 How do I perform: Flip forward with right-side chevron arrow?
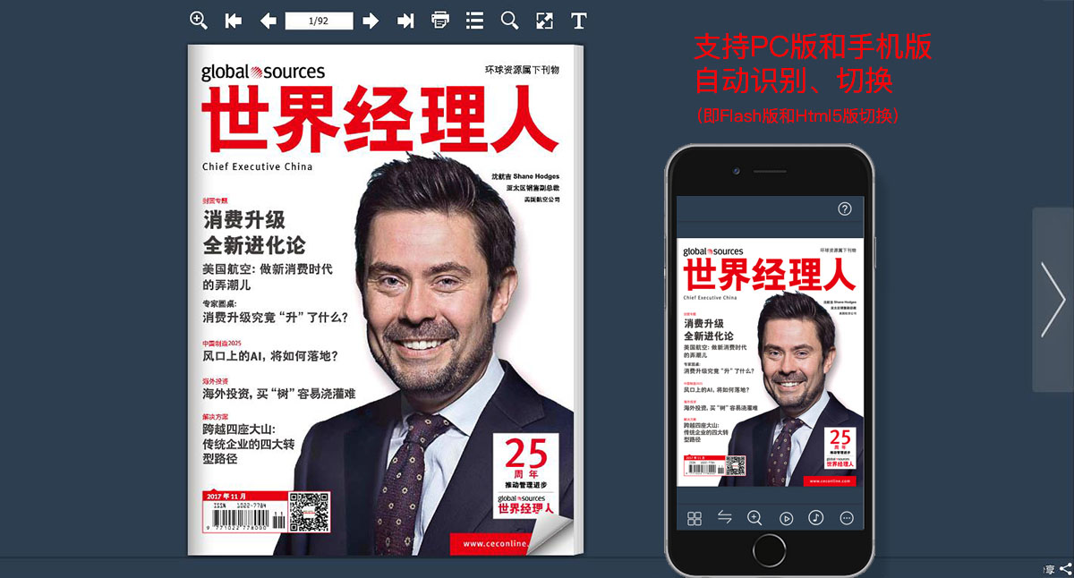[1053, 300]
